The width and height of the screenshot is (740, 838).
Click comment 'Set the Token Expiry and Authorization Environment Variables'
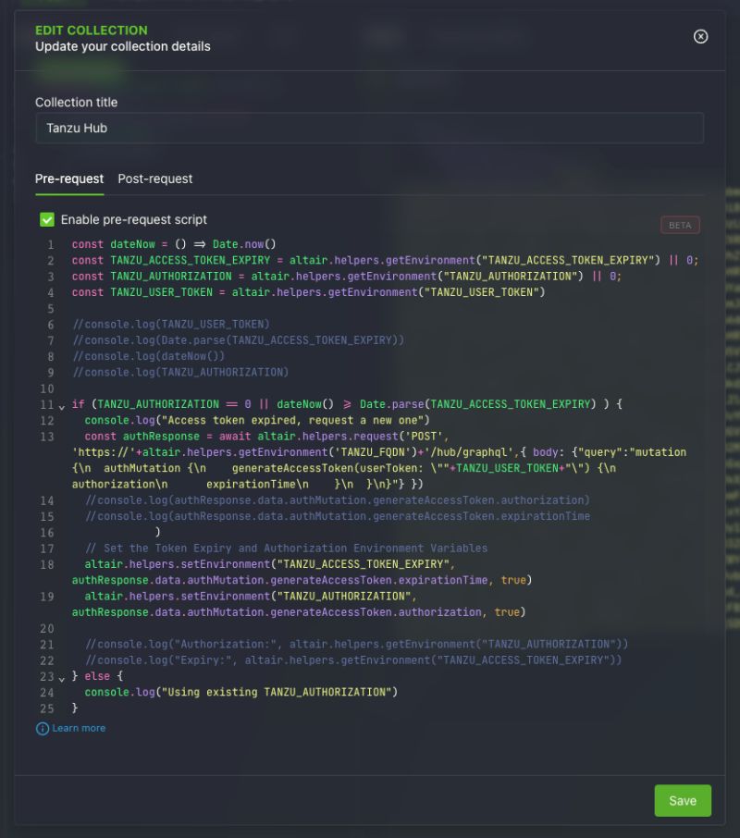[x=287, y=548]
